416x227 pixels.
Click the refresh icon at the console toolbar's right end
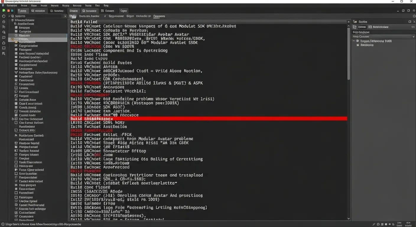pos(414,16)
